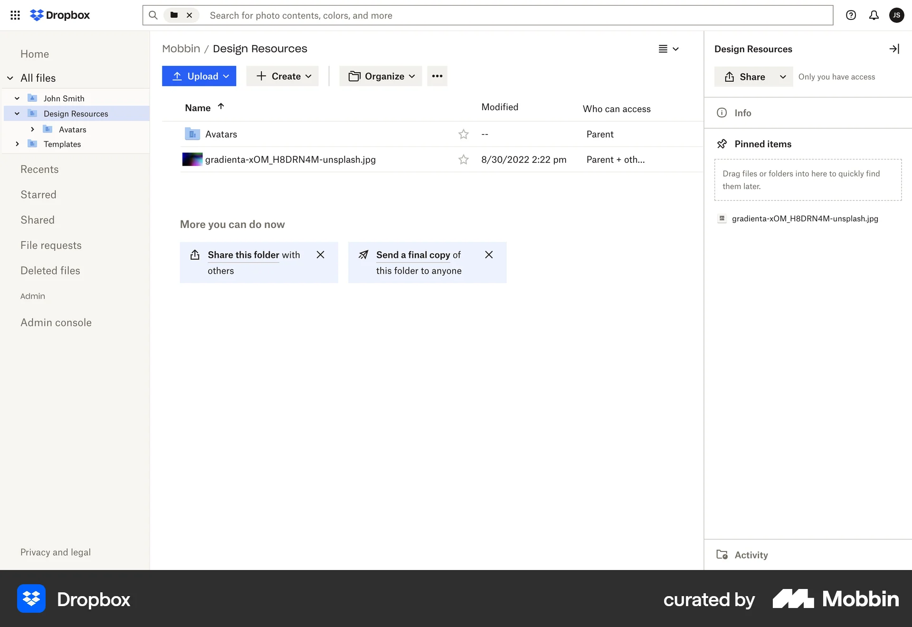This screenshot has height=627, width=912.
Task: Click the JS account avatar
Action: click(897, 15)
